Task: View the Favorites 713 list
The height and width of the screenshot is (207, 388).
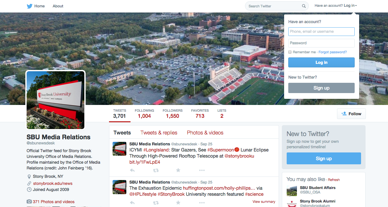Action: click(200, 114)
